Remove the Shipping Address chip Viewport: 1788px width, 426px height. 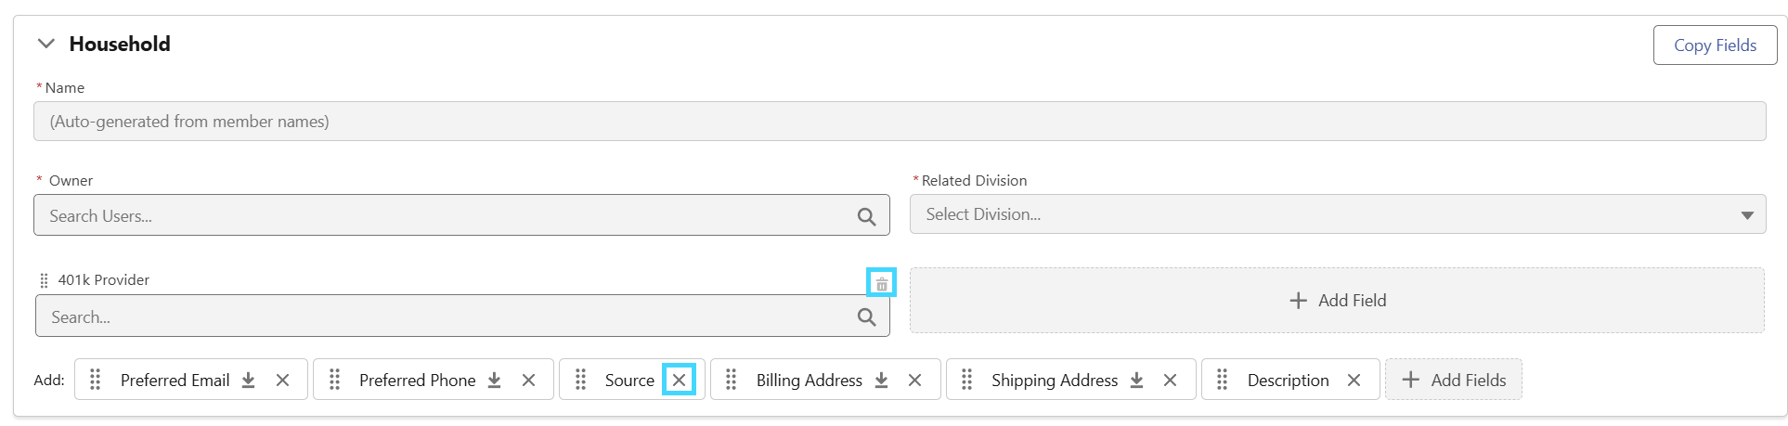pyautogui.click(x=1170, y=380)
